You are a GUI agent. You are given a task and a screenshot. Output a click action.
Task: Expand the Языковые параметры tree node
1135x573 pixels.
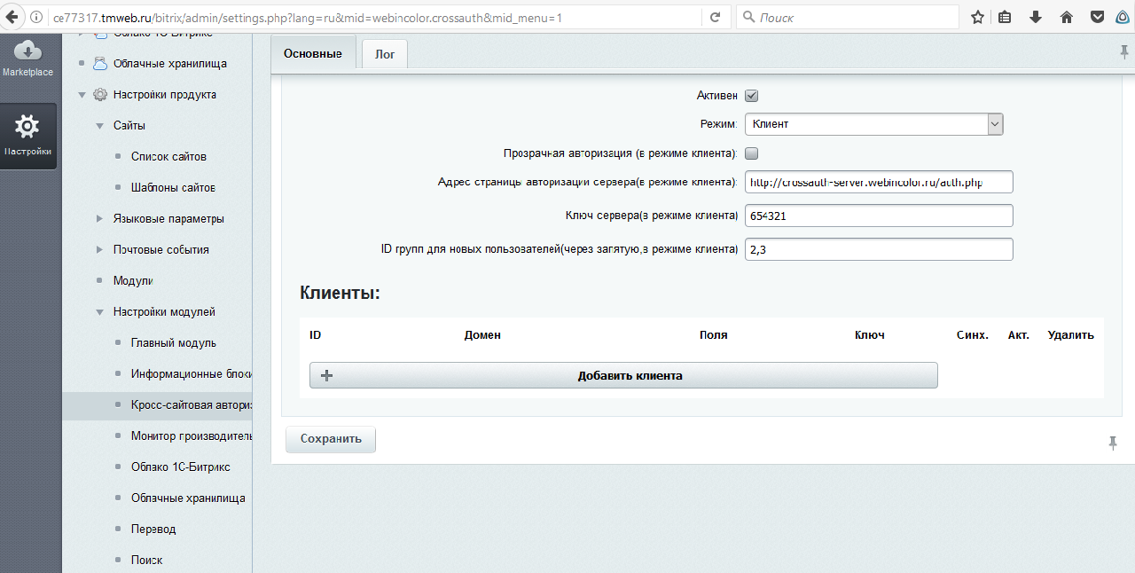coord(100,219)
